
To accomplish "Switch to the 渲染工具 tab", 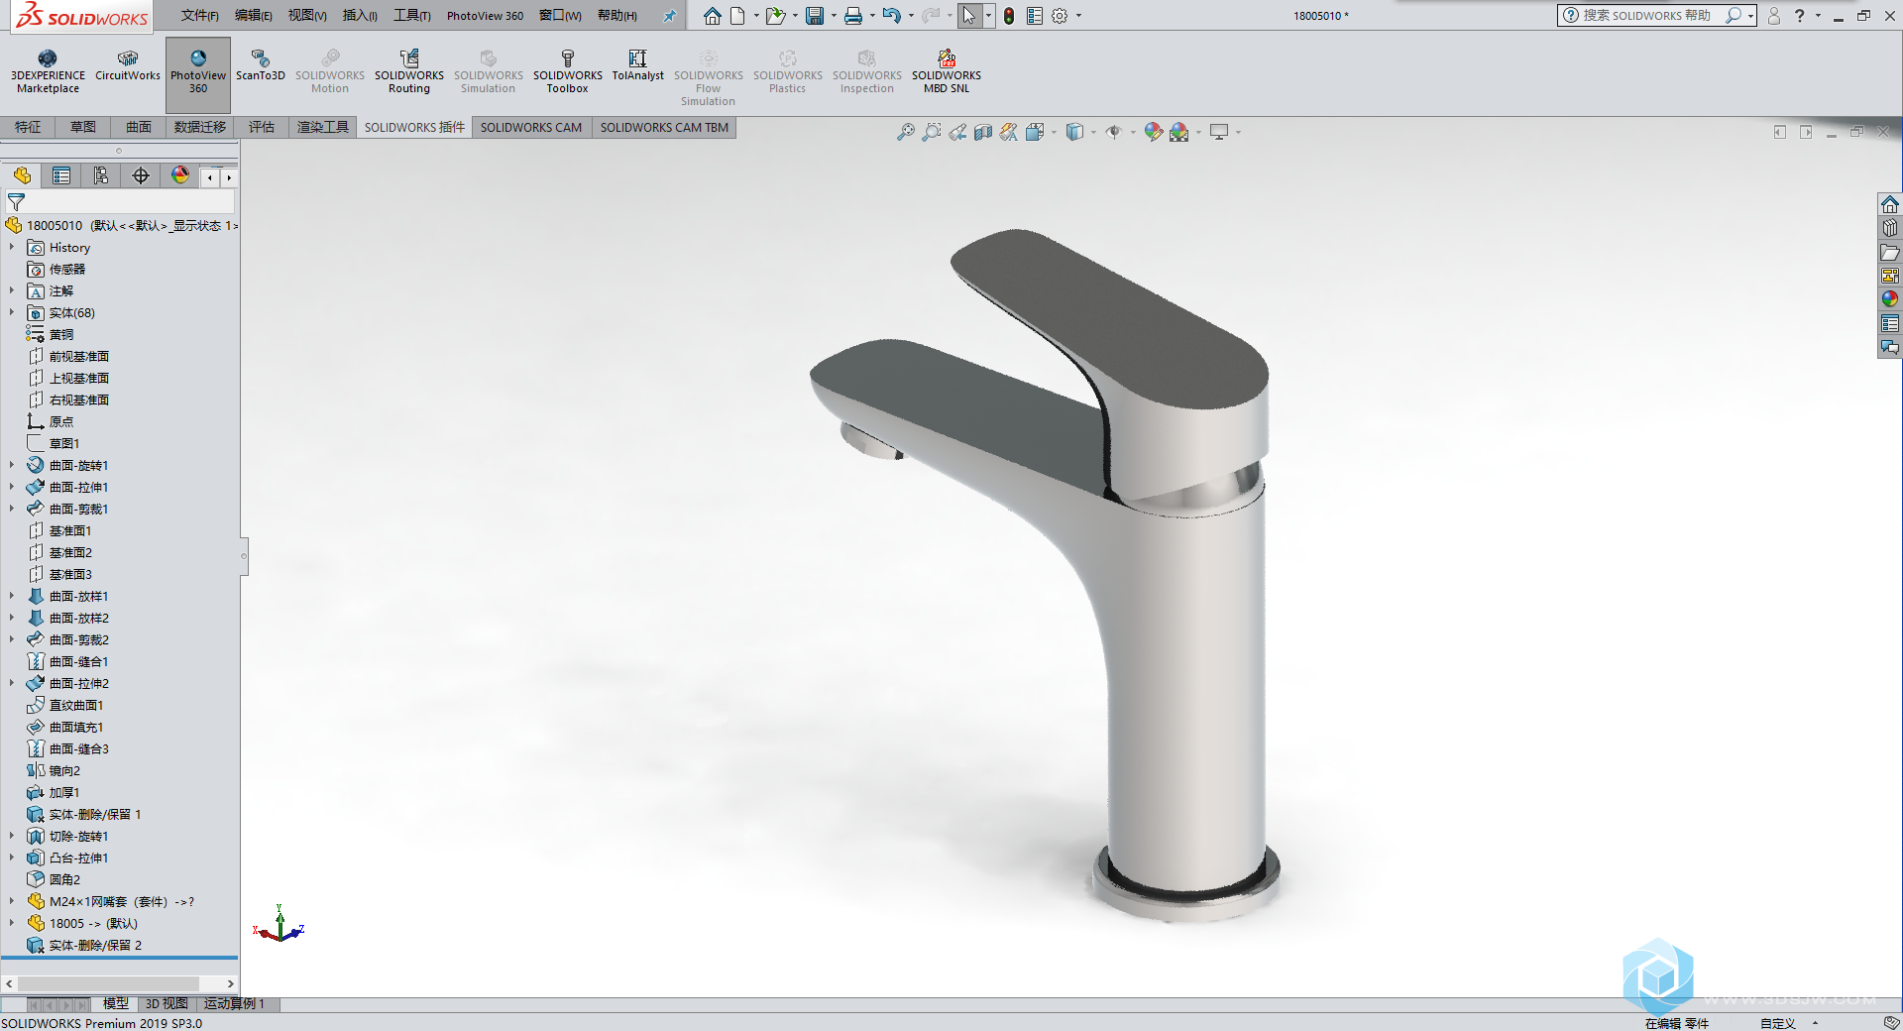I will (x=323, y=127).
